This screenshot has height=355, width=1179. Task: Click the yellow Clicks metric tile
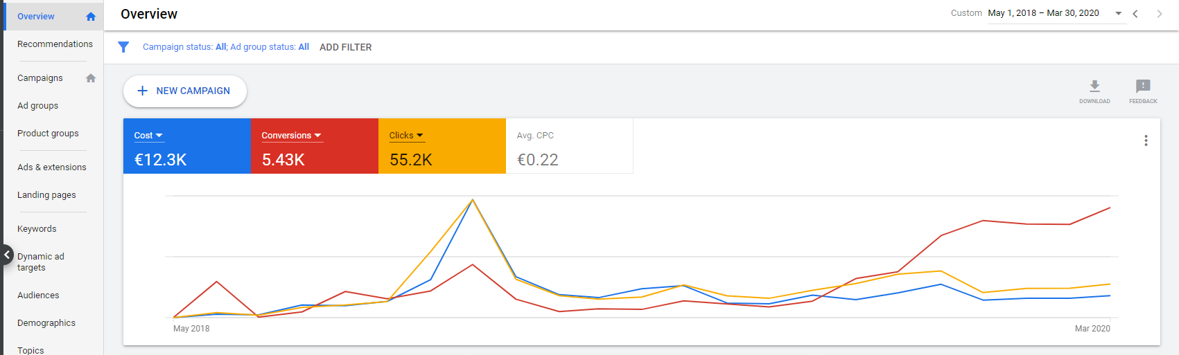442,146
